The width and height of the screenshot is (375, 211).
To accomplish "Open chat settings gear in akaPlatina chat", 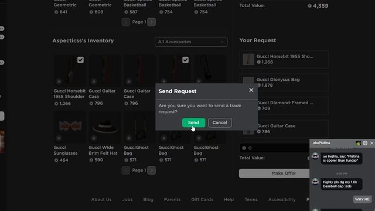I will click(x=365, y=143).
